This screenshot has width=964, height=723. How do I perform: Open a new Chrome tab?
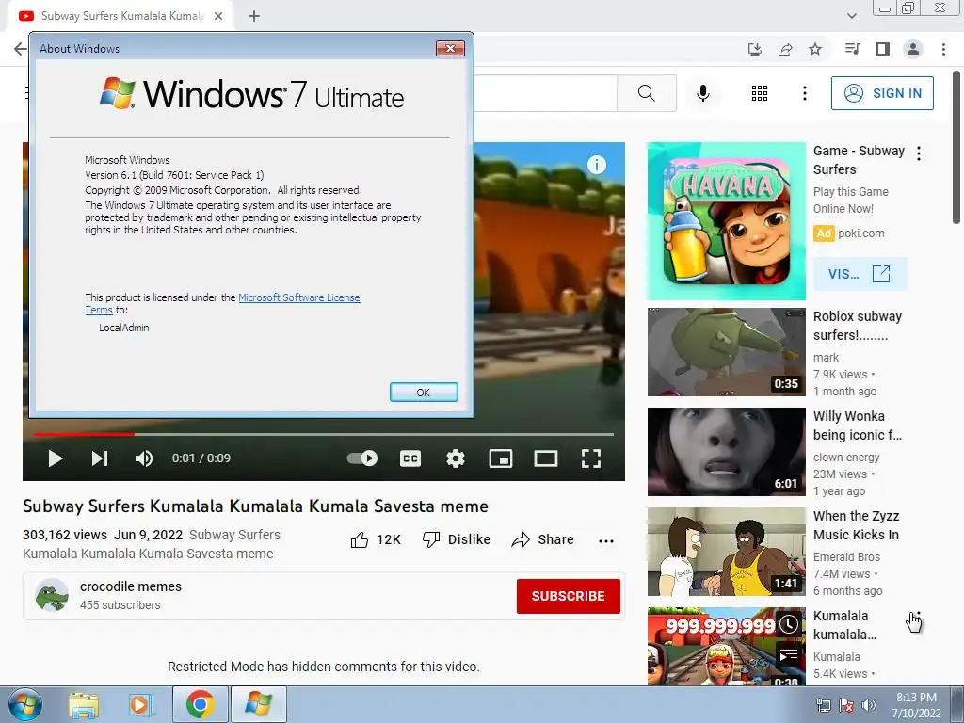pos(254,16)
